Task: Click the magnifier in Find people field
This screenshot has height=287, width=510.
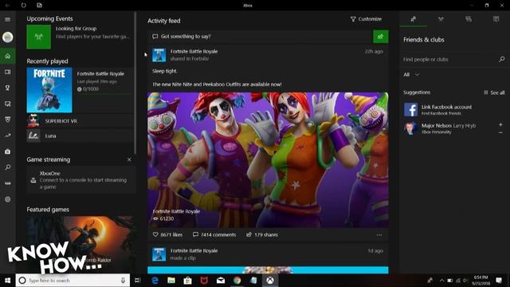Action: point(501,59)
